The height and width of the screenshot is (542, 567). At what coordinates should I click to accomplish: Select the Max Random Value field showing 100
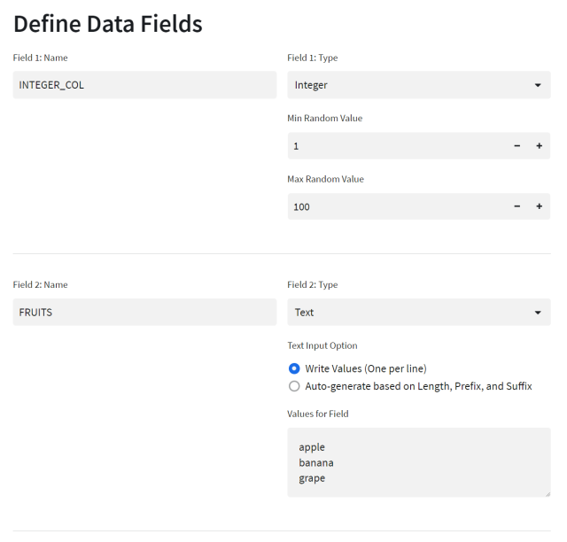coord(396,206)
